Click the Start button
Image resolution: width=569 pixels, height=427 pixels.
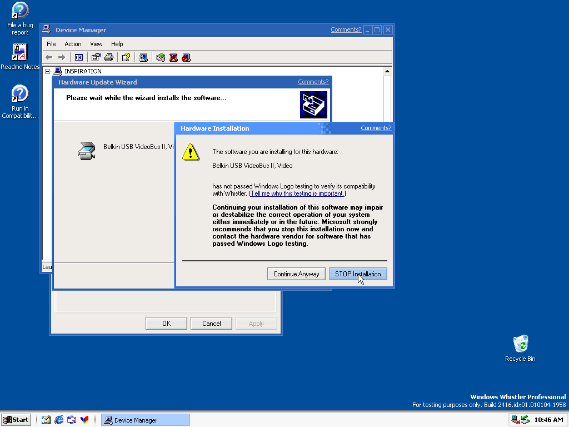point(16,420)
